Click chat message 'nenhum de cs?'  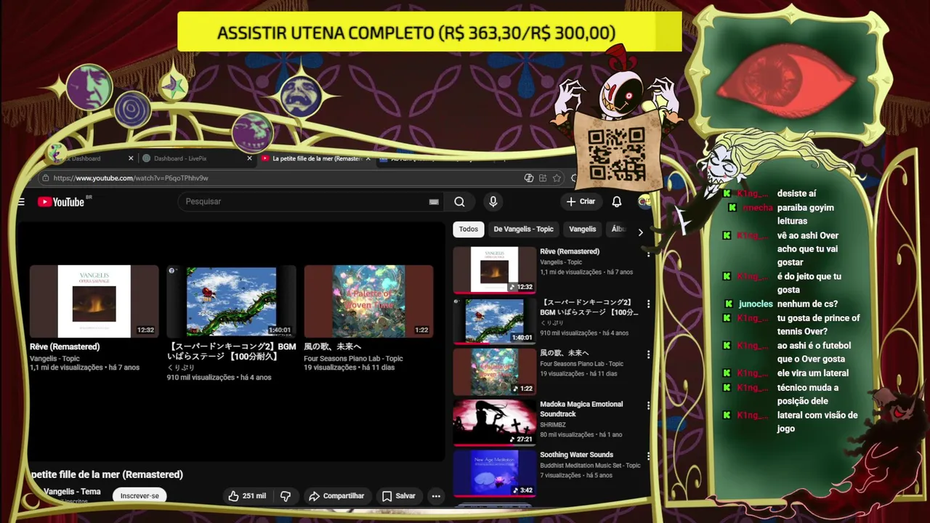807,304
